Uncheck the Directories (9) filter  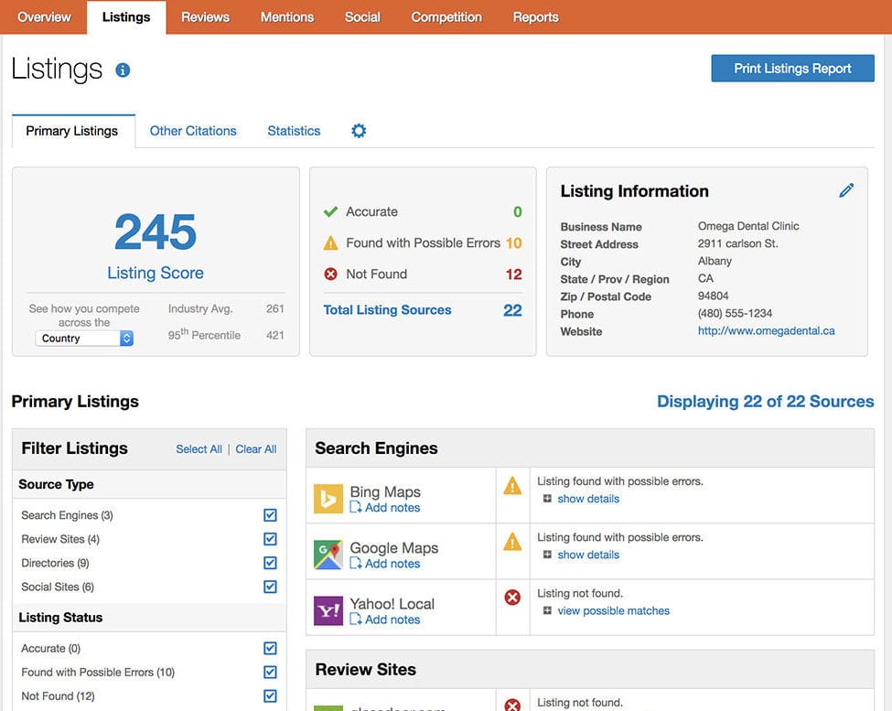(x=270, y=563)
